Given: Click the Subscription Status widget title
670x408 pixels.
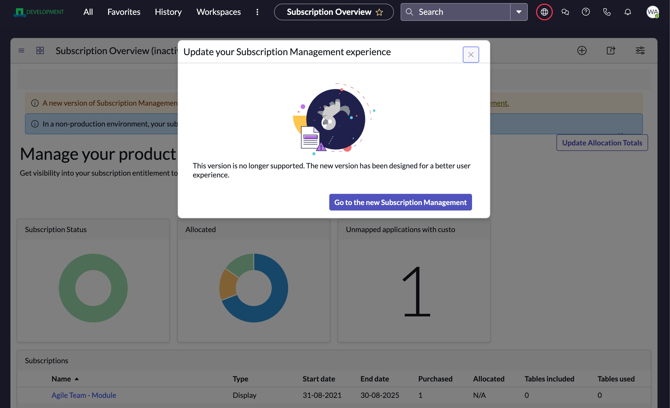Looking at the screenshot, I should [x=56, y=229].
